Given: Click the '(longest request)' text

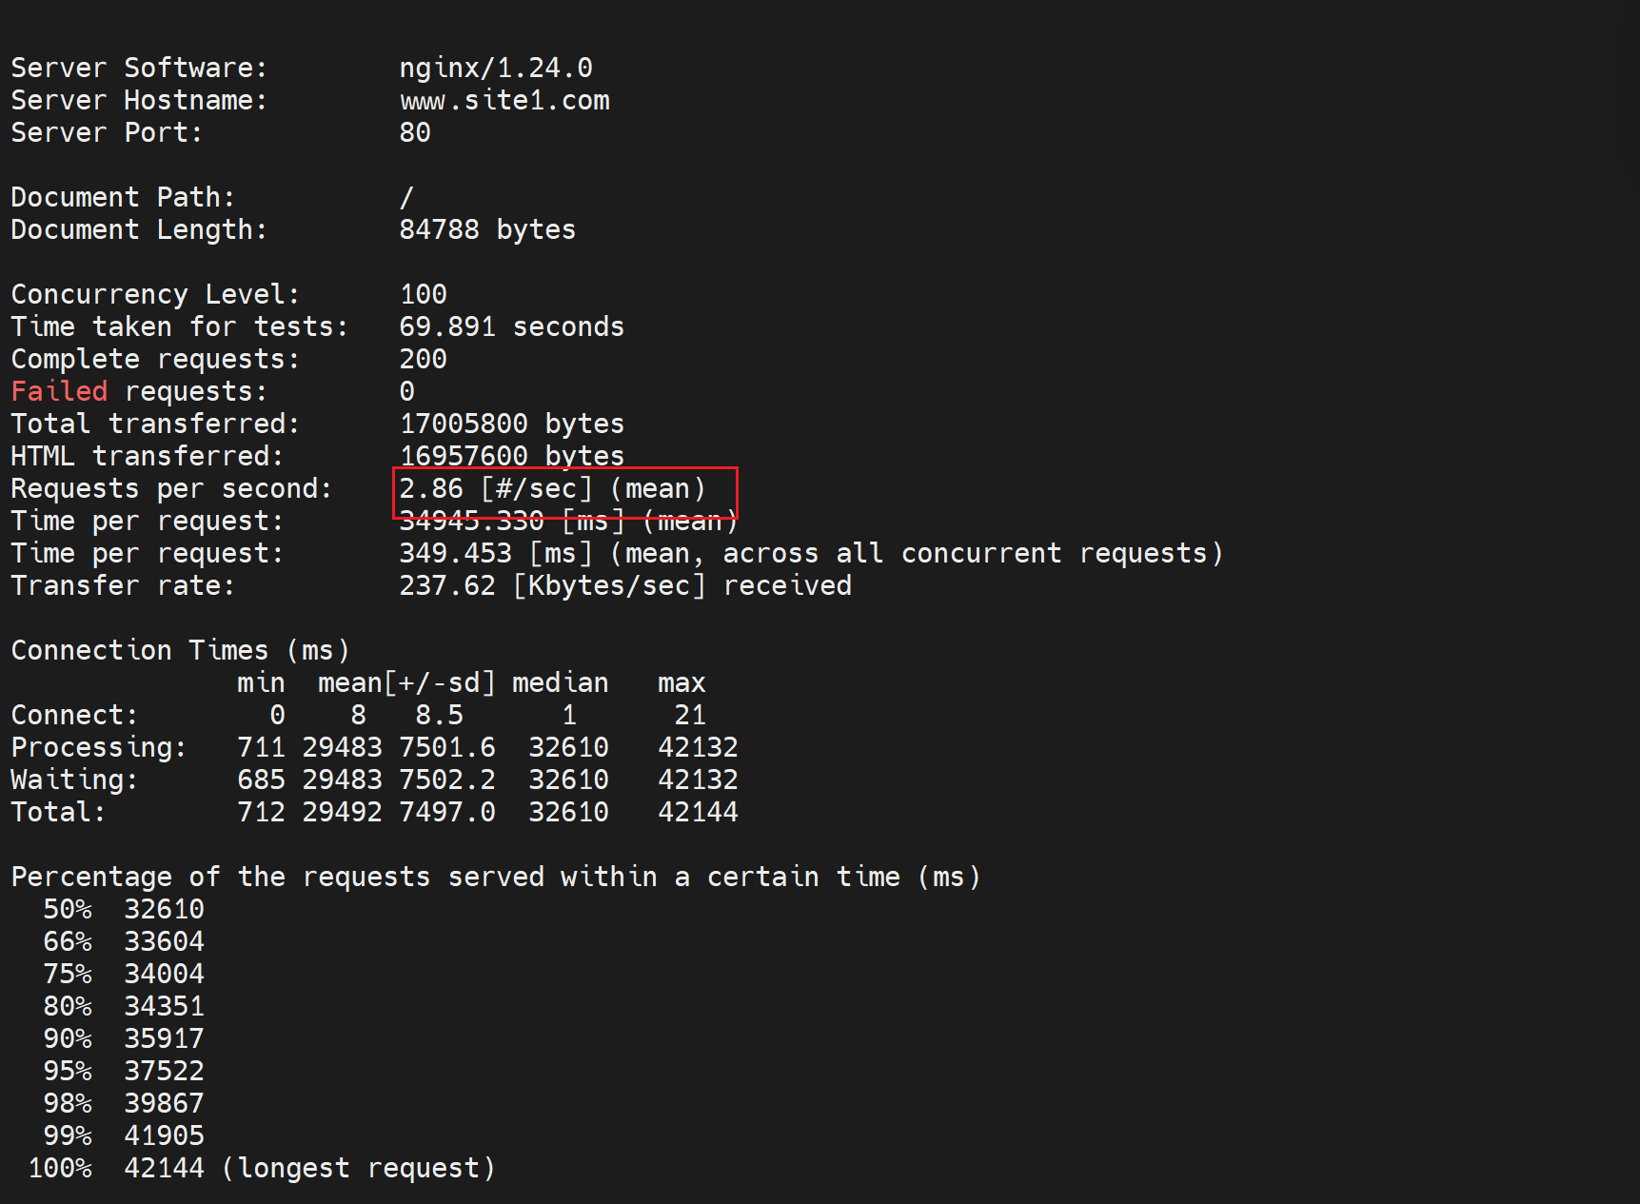Looking at the screenshot, I should (x=358, y=1169).
